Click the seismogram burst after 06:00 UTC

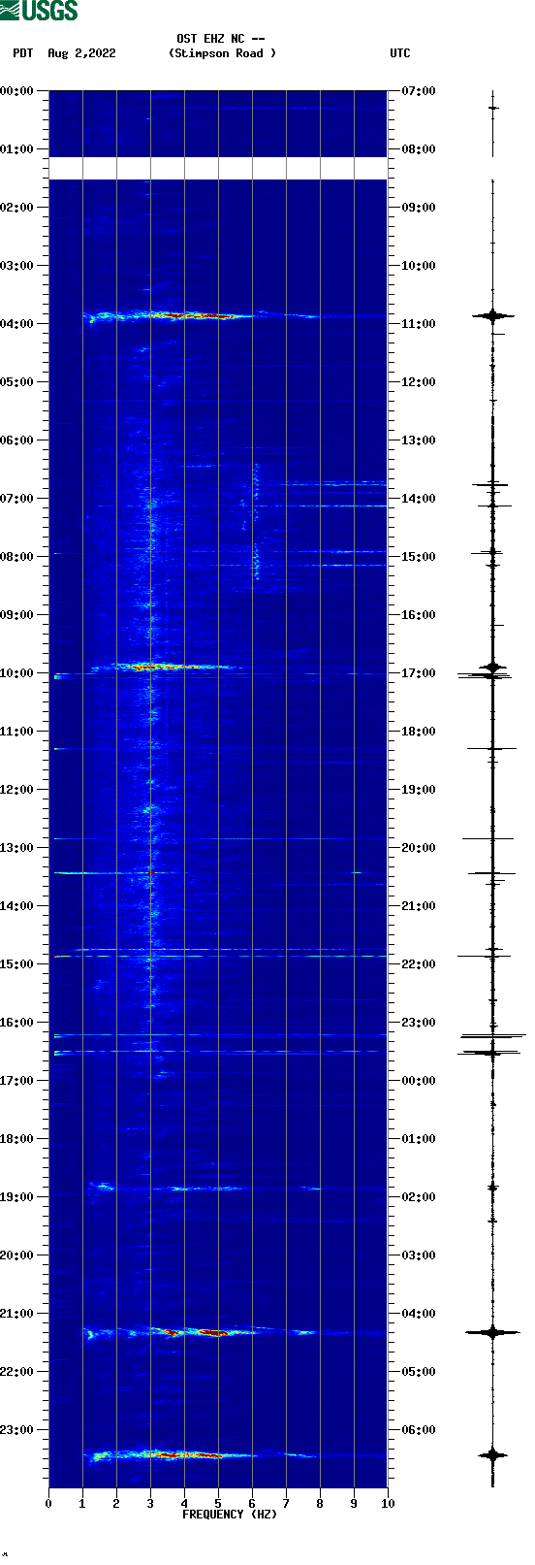point(492,1454)
